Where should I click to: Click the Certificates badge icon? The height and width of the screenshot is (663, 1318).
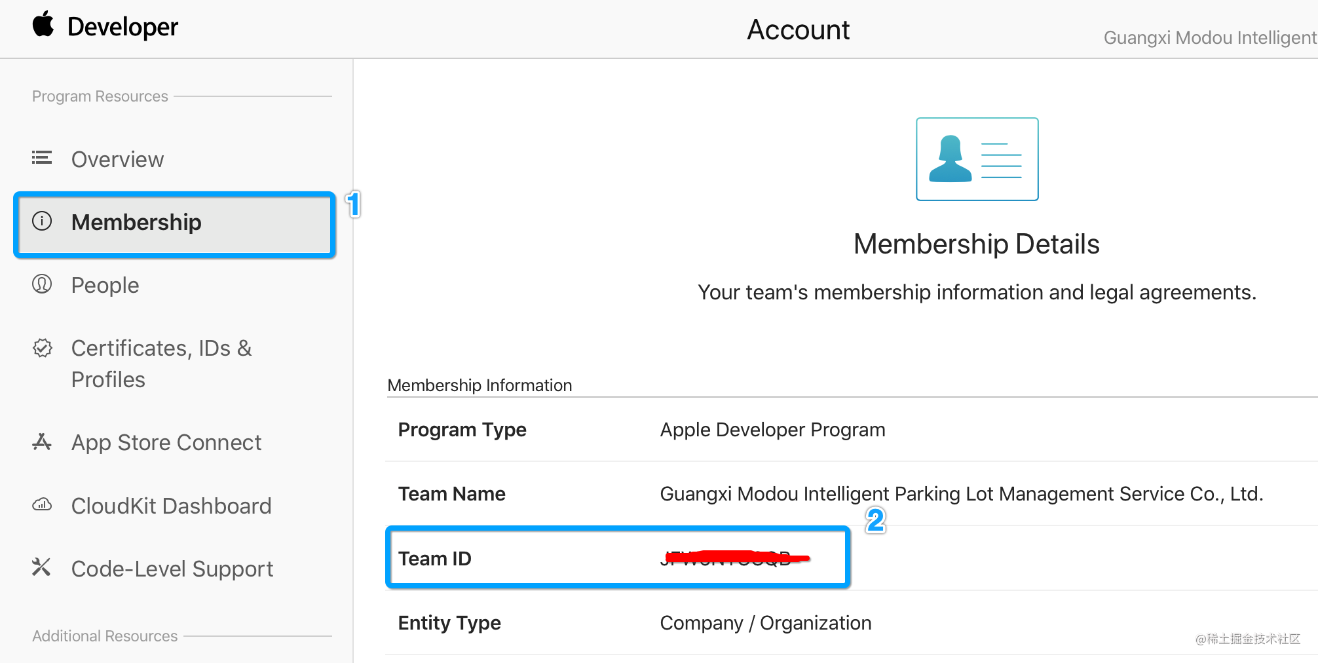(x=42, y=348)
